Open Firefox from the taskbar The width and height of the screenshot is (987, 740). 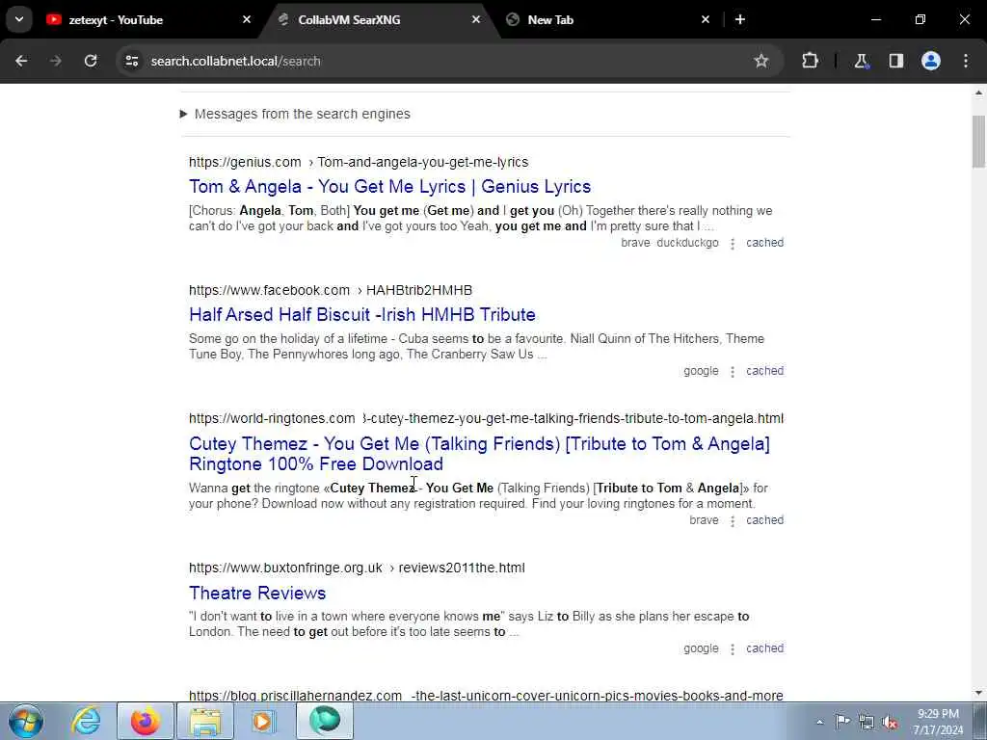(x=145, y=721)
